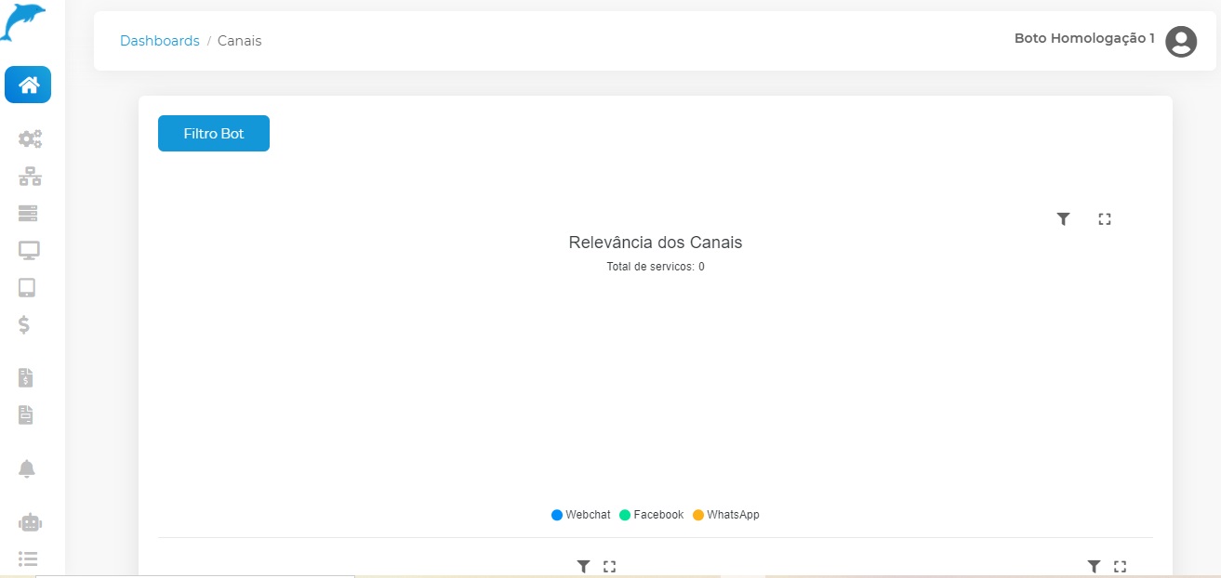Click the tablet device sidebar icon

(x=27, y=288)
